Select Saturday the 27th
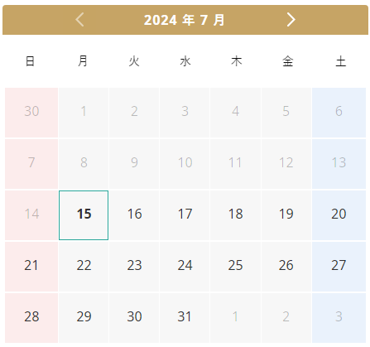Screen dimensions: 370x347 [x=339, y=267]
